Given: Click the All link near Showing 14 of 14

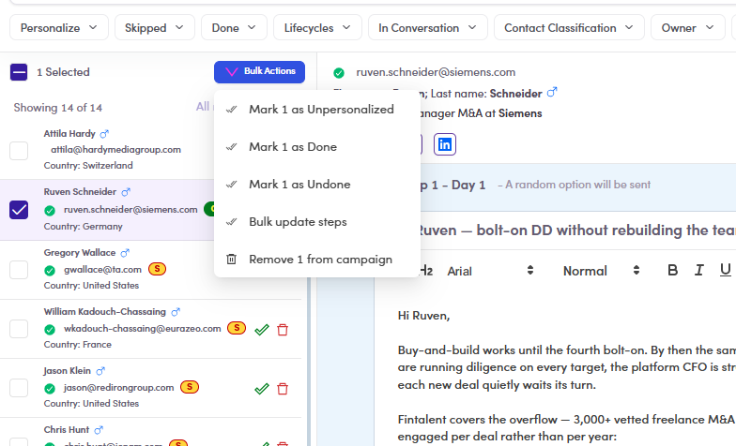Looking at the screenshot, I should [203, 107].
